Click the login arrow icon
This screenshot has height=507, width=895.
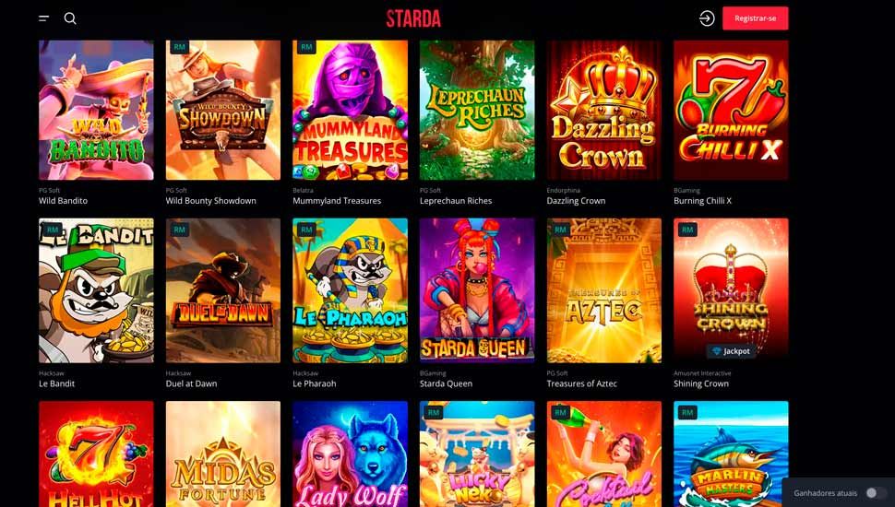pos(707,18)
